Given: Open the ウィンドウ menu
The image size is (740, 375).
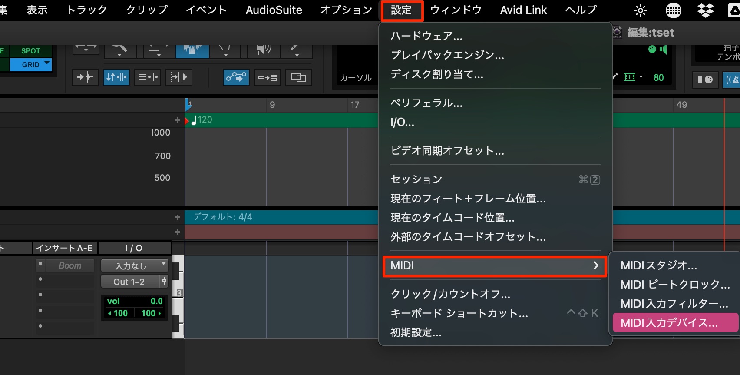Looking at the screenshot, I should click(x=456, y=10).
